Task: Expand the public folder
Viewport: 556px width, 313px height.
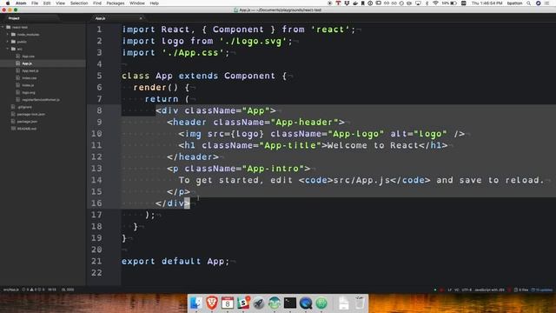Action: [8, 42]
